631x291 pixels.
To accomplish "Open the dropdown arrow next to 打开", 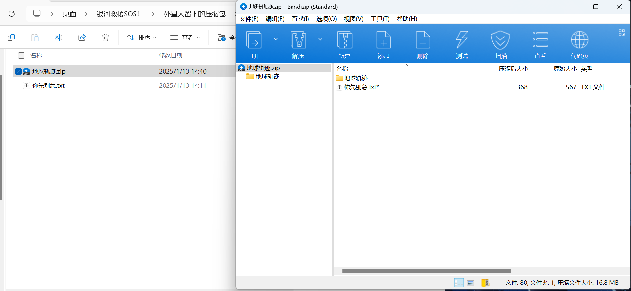I will [x=276, y=39].
